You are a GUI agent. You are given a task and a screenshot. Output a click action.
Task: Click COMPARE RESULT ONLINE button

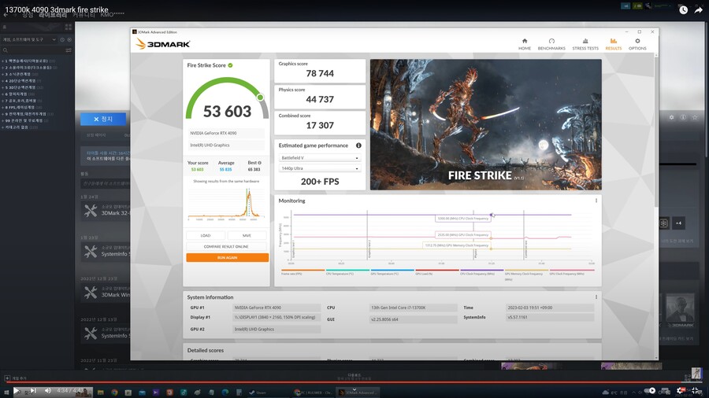click(x=226, y=246)
